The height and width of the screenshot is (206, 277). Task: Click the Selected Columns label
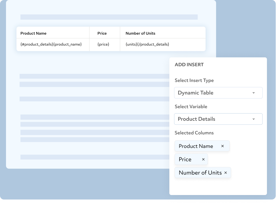click(194, 133)
